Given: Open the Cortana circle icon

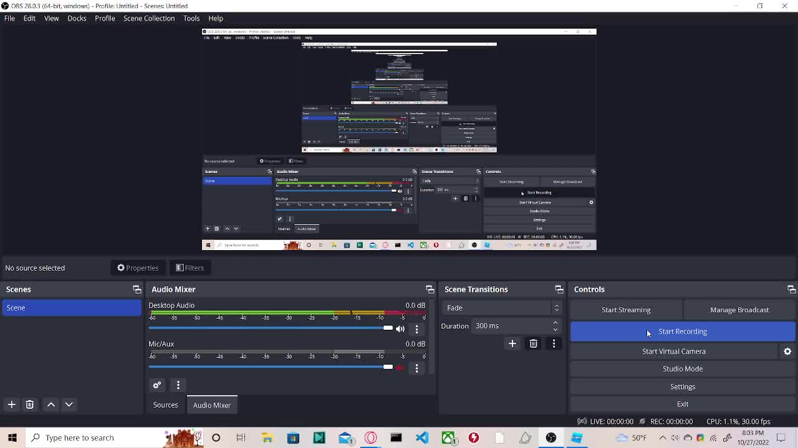Looking at the screenshot, I should 216,437.
